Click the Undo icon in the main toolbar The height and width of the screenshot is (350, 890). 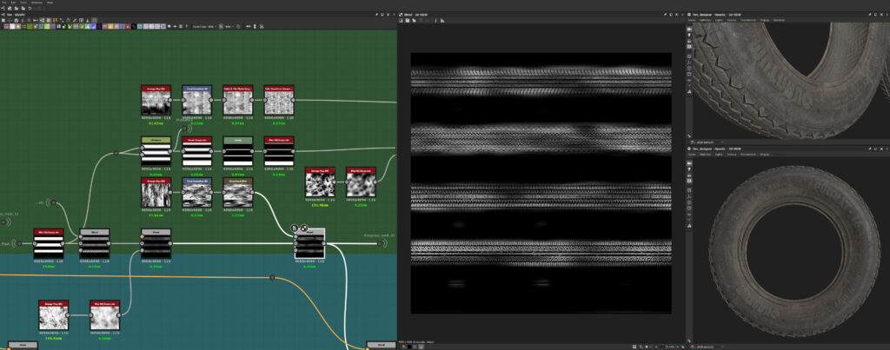coord(30,9)
